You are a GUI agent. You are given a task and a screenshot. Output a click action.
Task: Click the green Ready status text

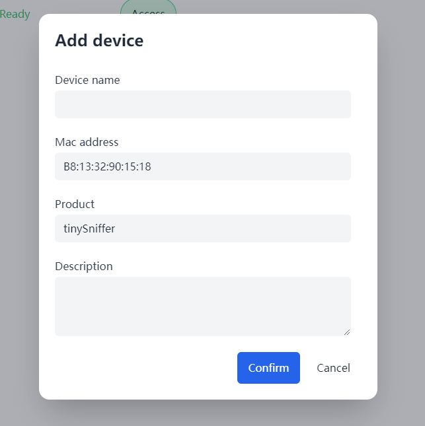tap(15, 14)
